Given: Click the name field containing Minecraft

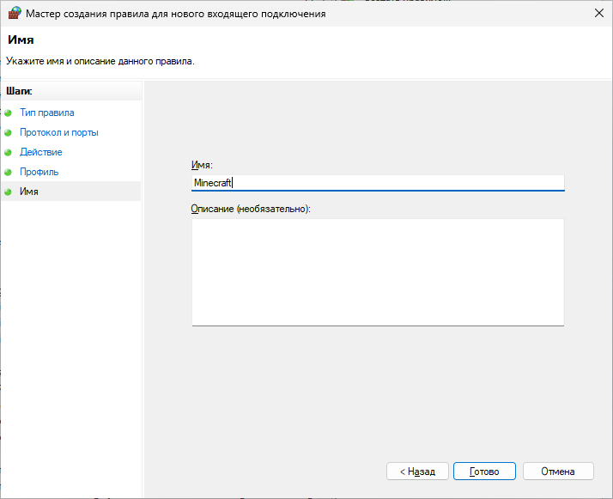Looking at the screenshot, I should (378, 182).
